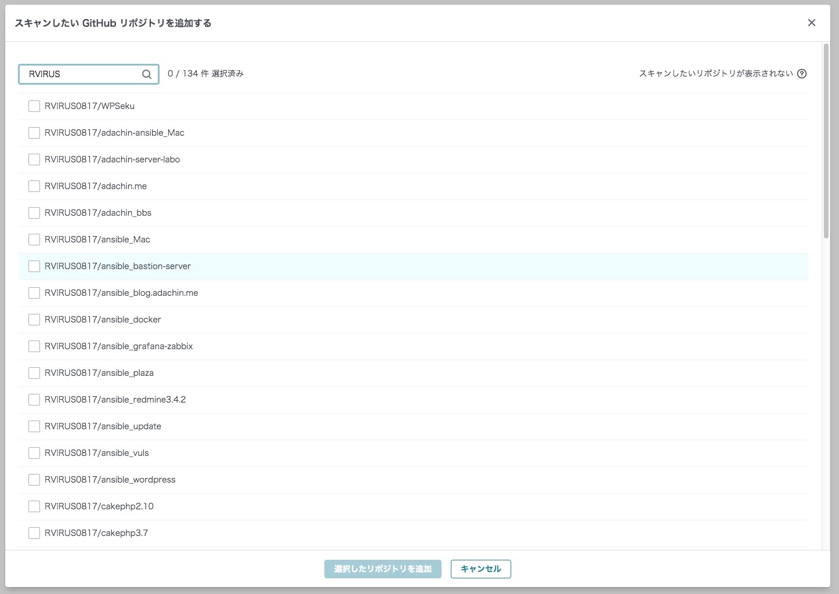The image size is (839, 594).
Task: Click the help question mark icon
Action: point(802,74)
